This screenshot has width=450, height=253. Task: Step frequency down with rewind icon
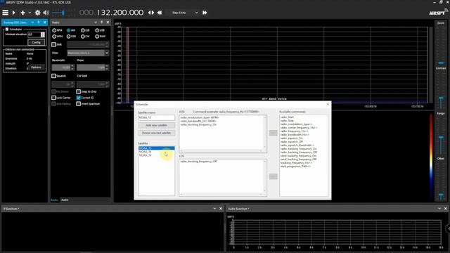click(x=160, y=13)
